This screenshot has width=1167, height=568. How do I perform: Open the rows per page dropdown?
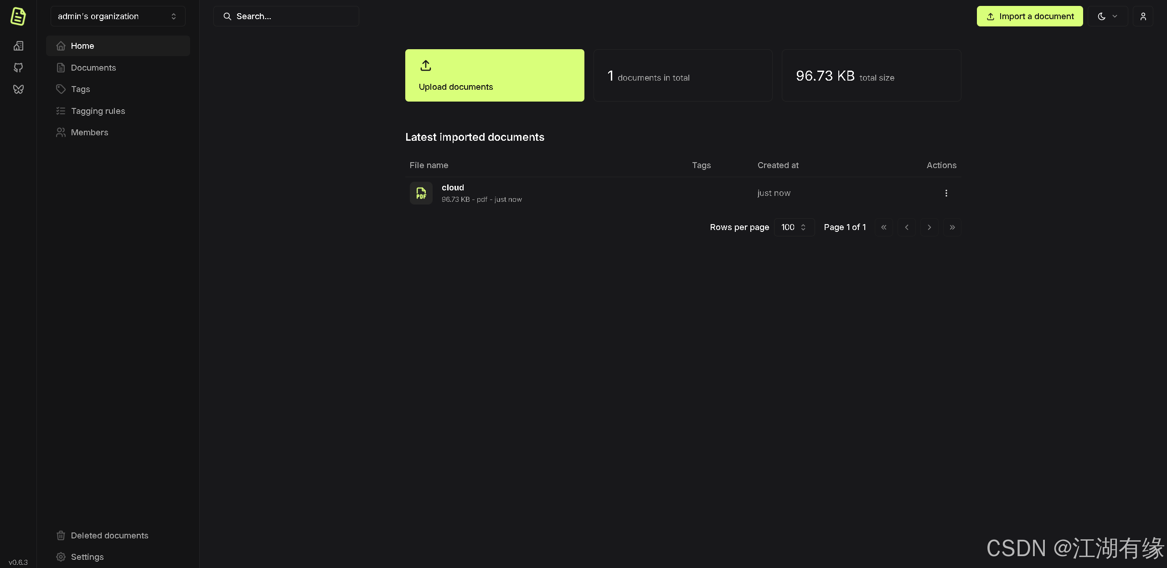coord(794,227)
